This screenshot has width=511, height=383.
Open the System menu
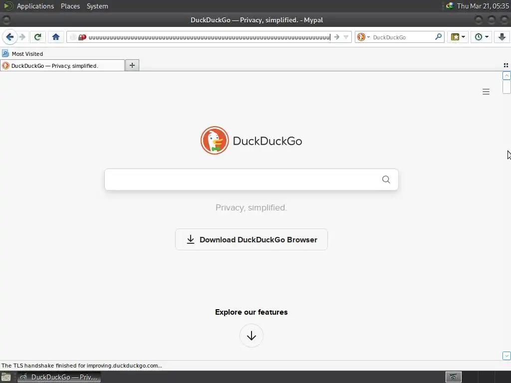(97, 6)
